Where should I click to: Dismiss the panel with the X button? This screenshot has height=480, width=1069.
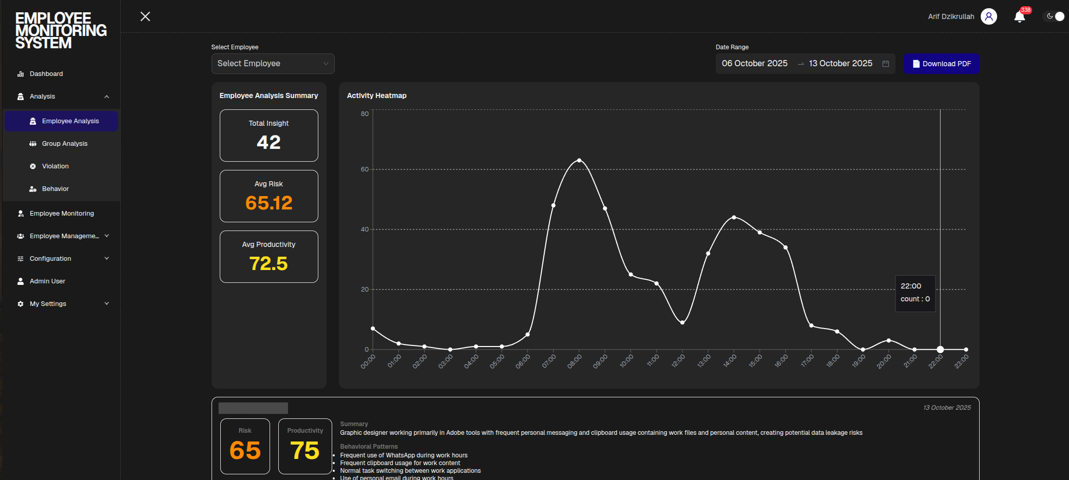(x=145, y=16)
